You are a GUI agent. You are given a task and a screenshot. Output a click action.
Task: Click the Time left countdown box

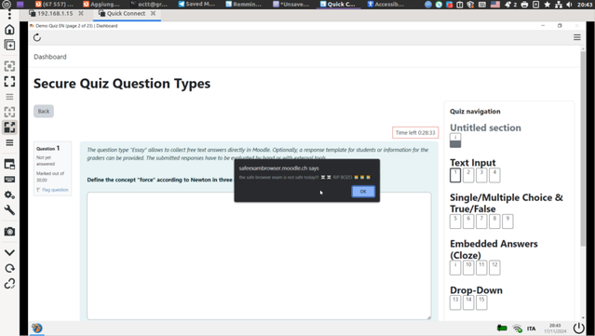415,133
